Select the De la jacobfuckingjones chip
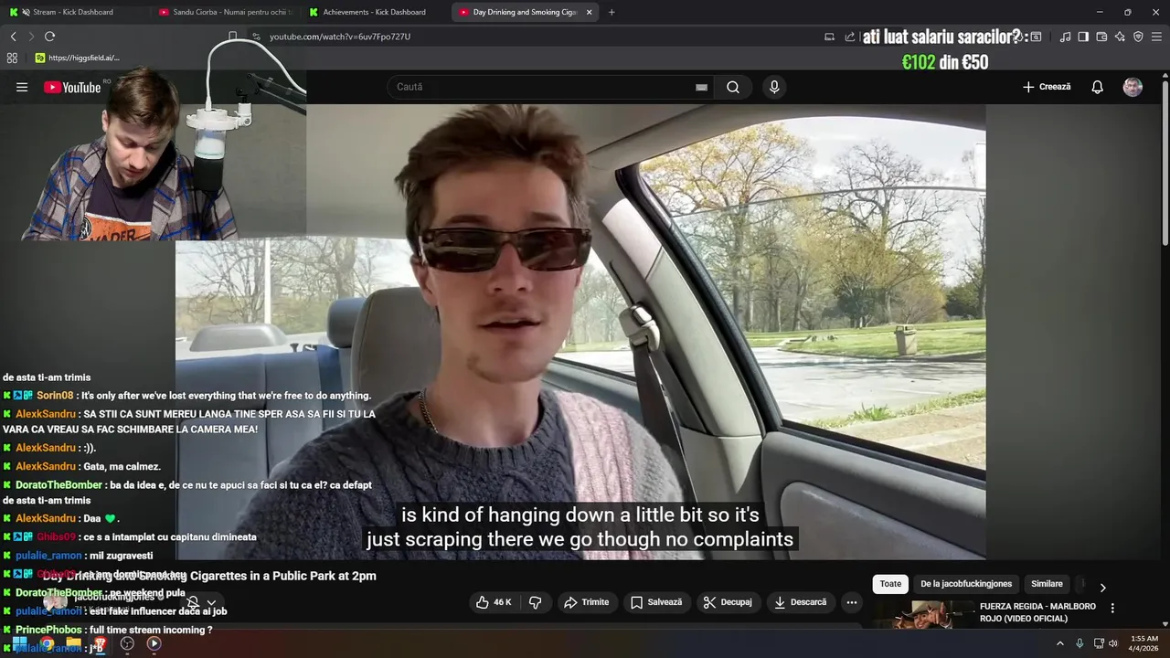 (966, 584)
